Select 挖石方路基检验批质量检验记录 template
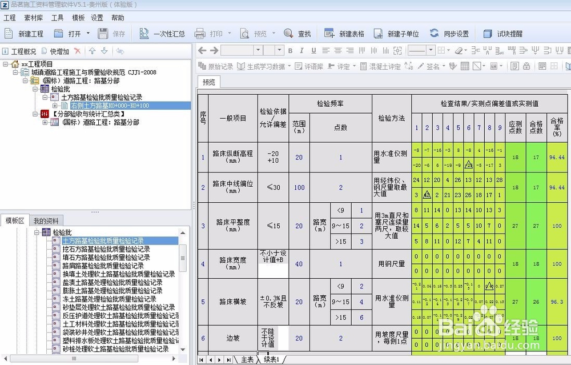The height and width of the screenshot is (365, 571). pos(106,249)
